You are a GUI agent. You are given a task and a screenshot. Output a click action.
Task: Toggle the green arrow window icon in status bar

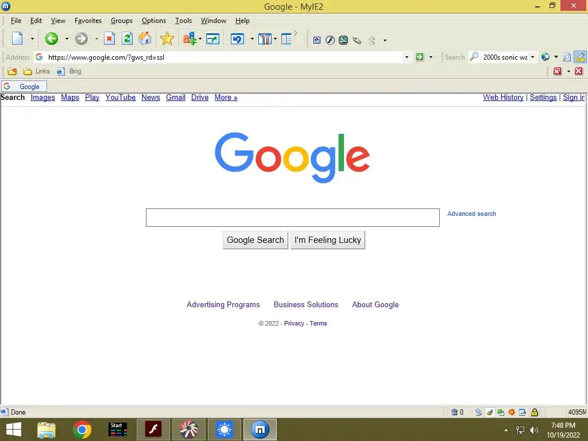pyautogui.click(x=501, y=412)
